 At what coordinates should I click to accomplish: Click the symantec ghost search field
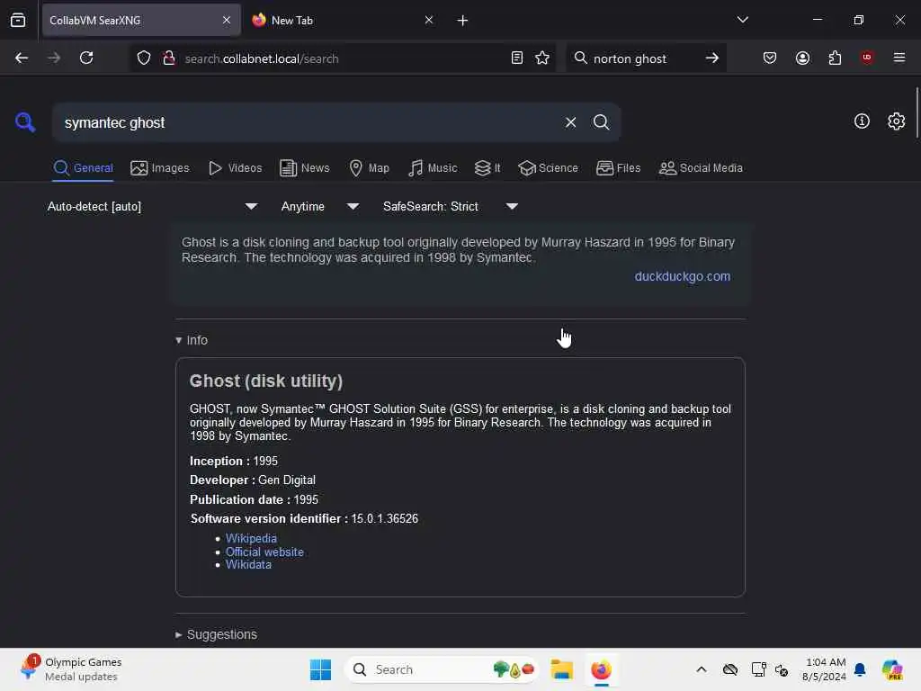click(x=308, y=122)
